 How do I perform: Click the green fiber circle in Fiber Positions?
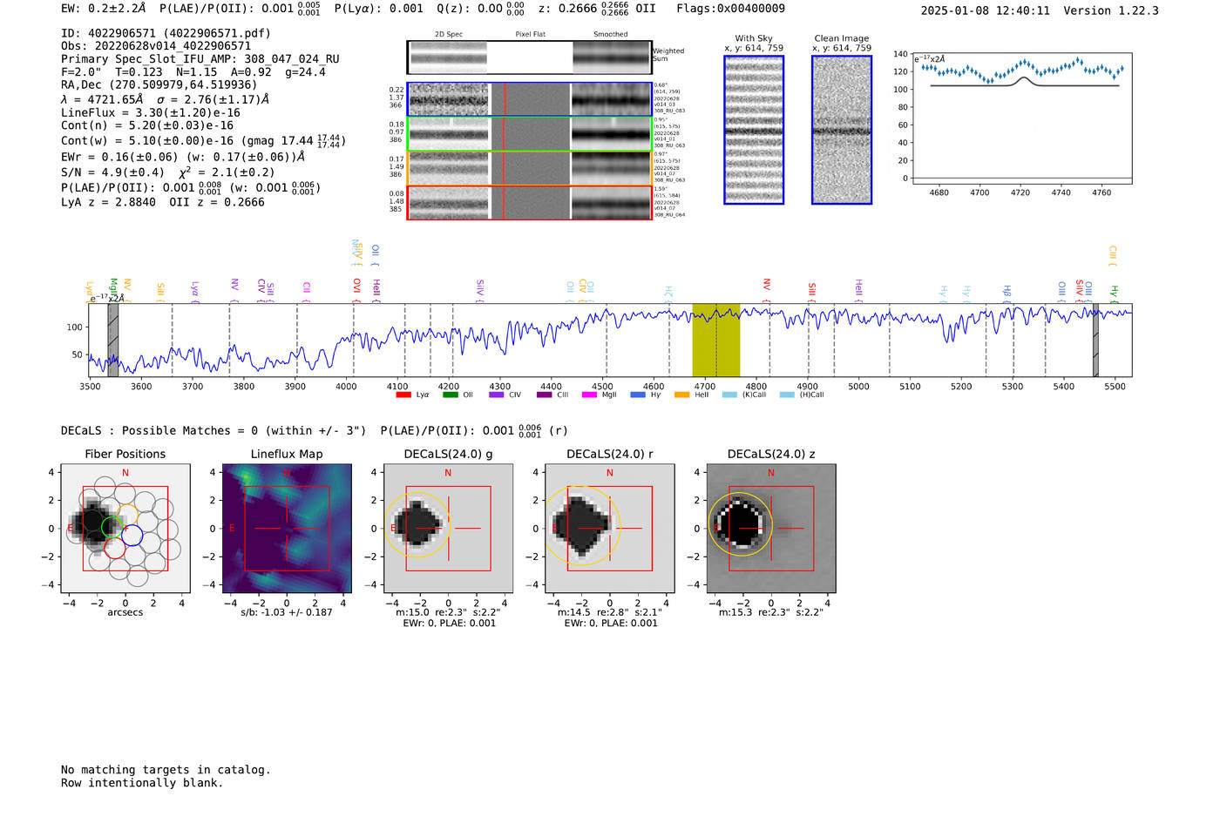(112, 527)
